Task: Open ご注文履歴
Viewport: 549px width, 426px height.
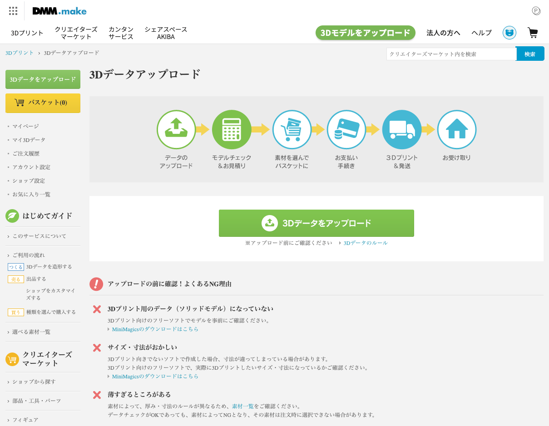Action: (x=26, y=153)
